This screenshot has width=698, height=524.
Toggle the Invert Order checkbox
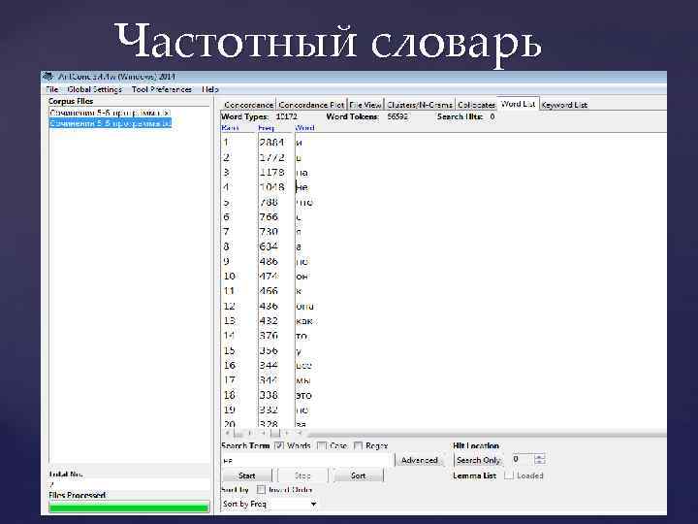tap(262, 490)
